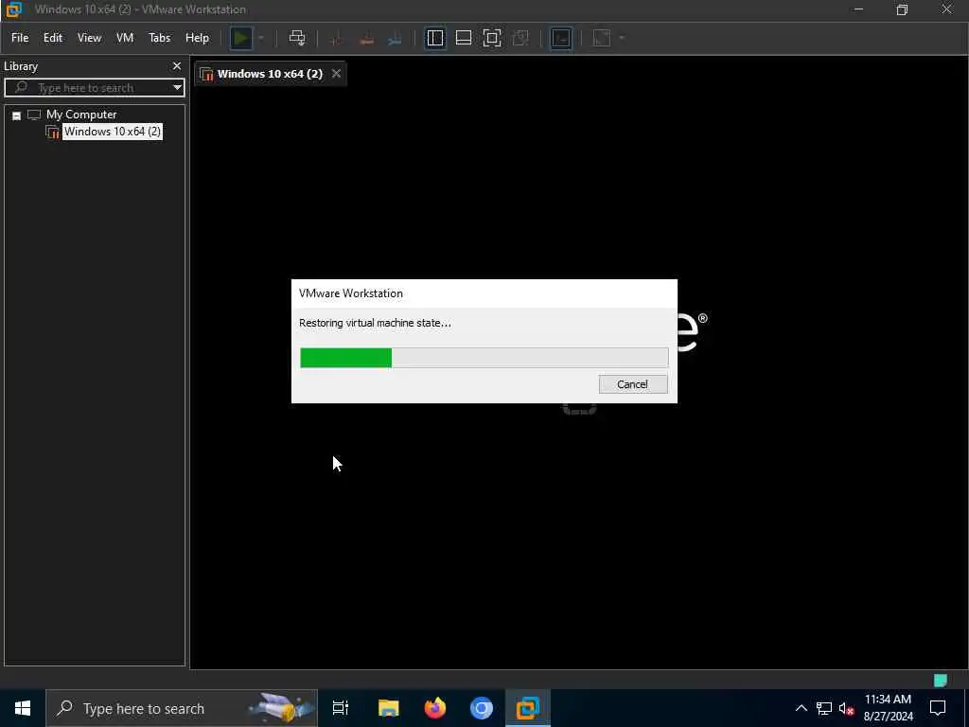Open the Tabs menu
This screenshot has width=969, height=727.
pos(159,38)
